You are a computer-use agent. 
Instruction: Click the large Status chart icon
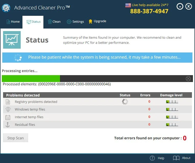click(x=12, y=40)
